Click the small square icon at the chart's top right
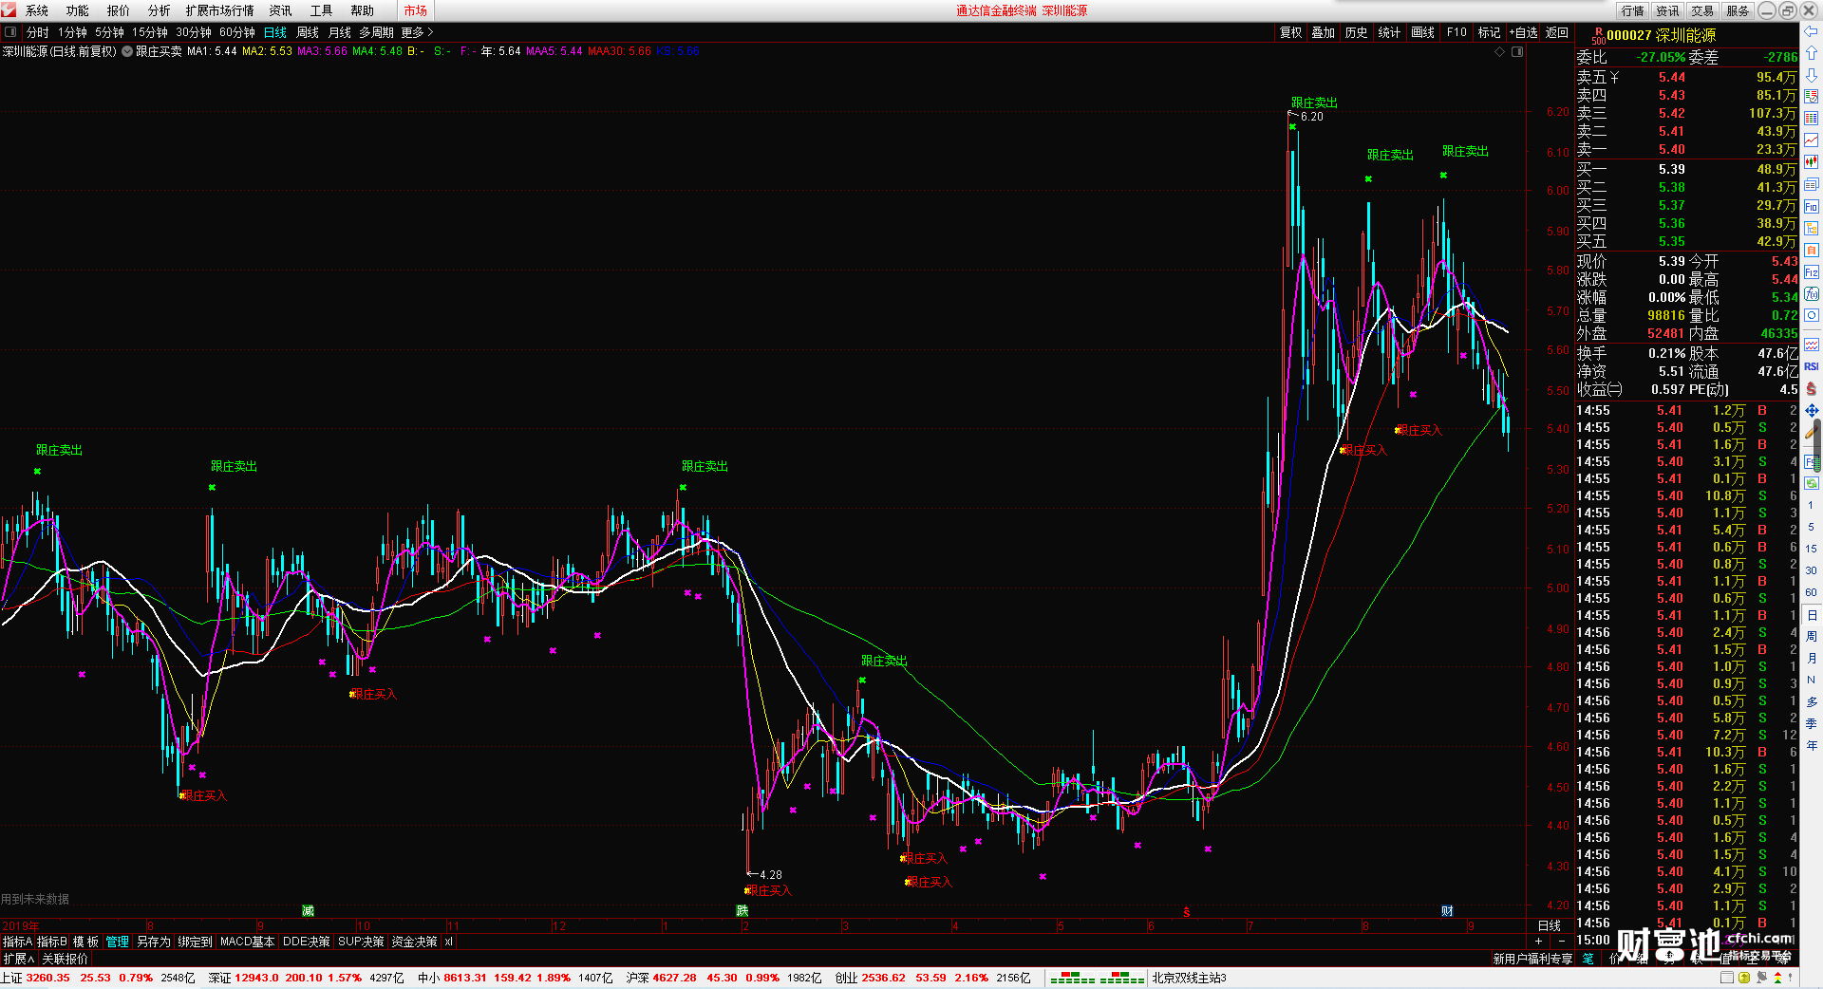The width and height of the screenshot is (1823, 989). point(1517,51)
